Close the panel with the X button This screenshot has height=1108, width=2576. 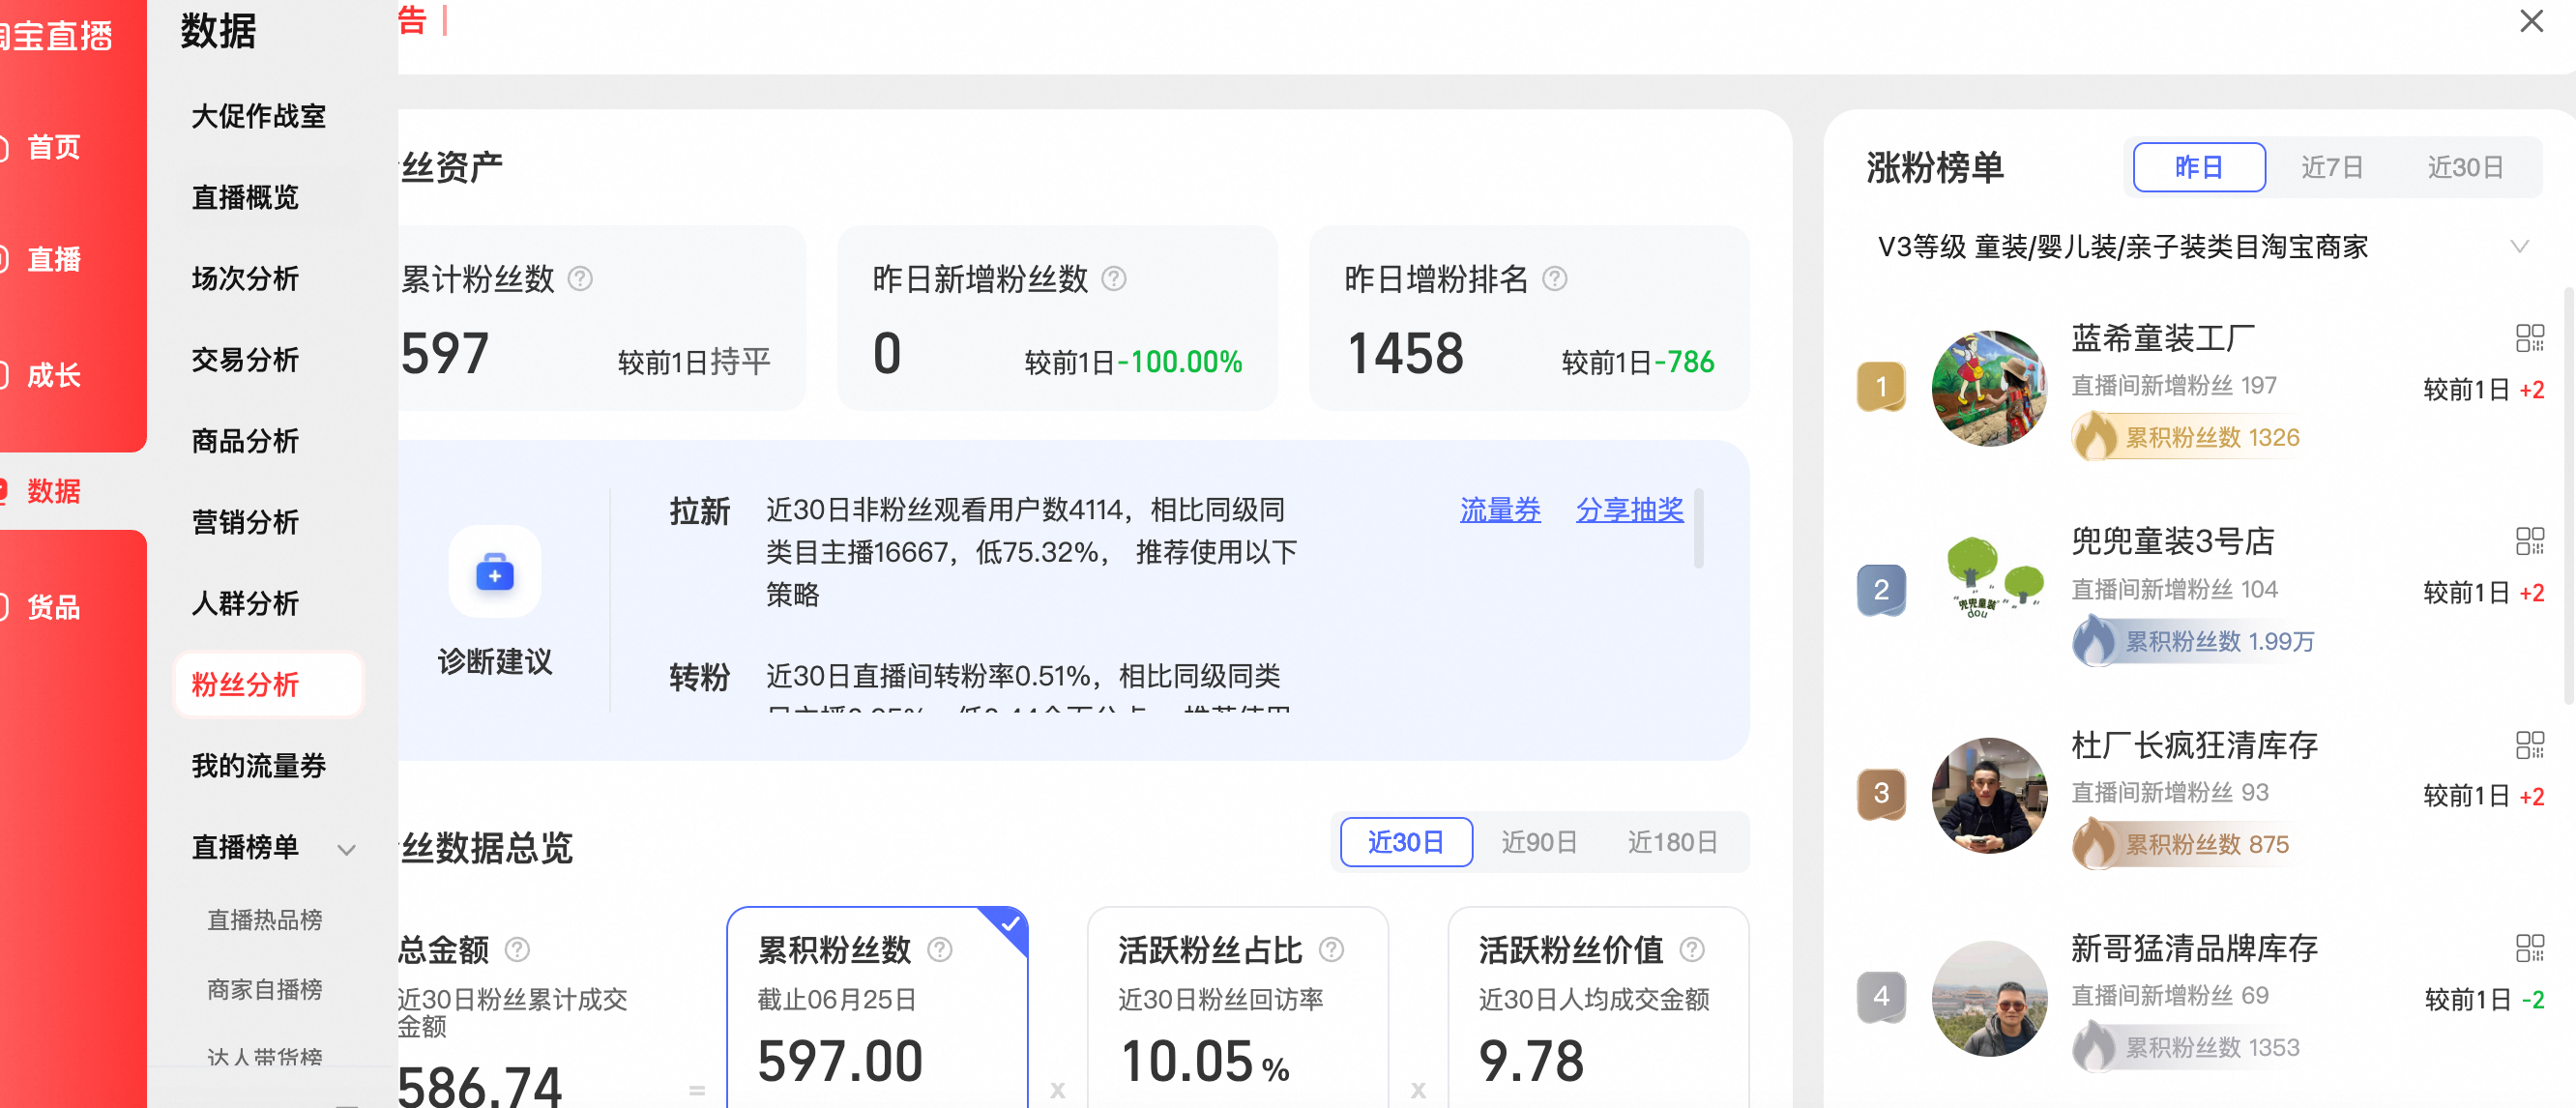coord(2531,21)
